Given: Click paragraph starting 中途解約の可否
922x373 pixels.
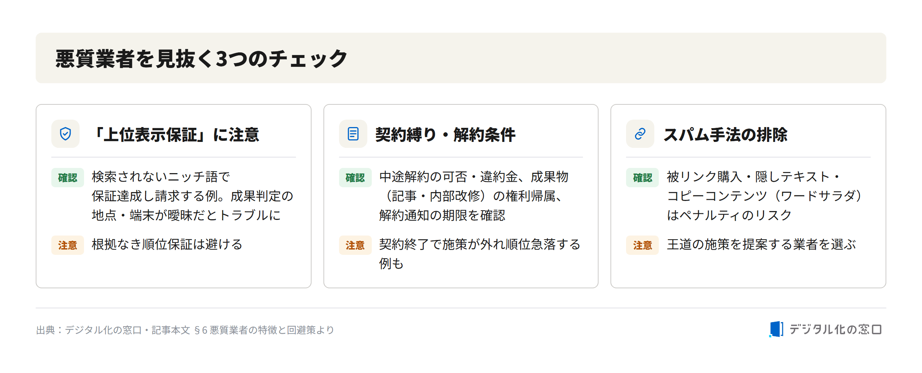Looking at the screenshot, I should point(474,196).
